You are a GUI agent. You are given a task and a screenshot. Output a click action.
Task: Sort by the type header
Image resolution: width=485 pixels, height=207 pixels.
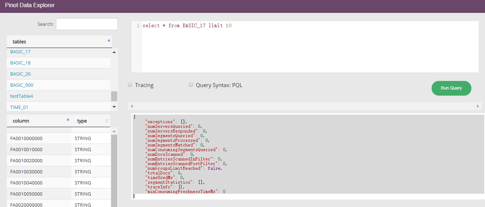pyautogui.click(x=91, y=121)
